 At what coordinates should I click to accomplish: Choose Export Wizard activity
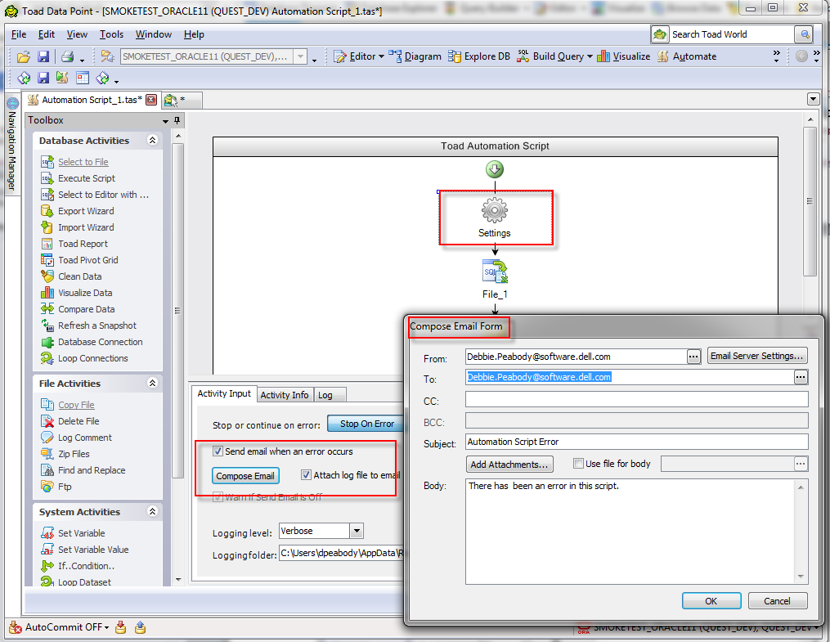[x=78, y=211]
